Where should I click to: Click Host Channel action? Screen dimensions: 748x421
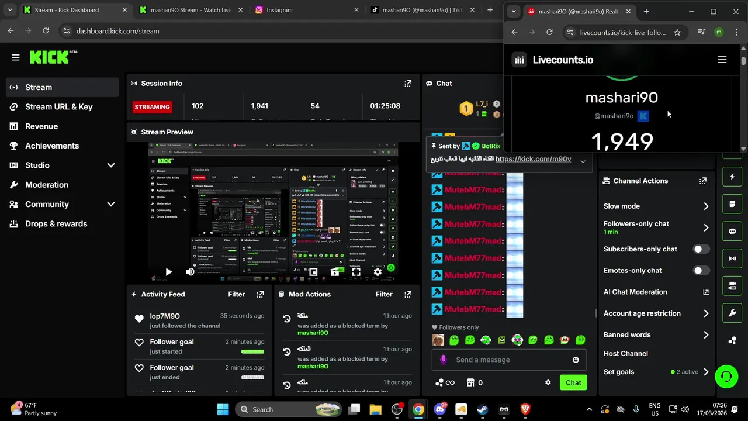626,353
